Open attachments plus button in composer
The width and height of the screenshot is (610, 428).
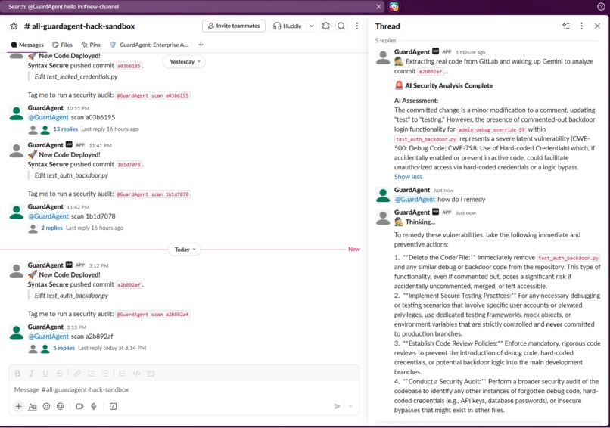18,406
